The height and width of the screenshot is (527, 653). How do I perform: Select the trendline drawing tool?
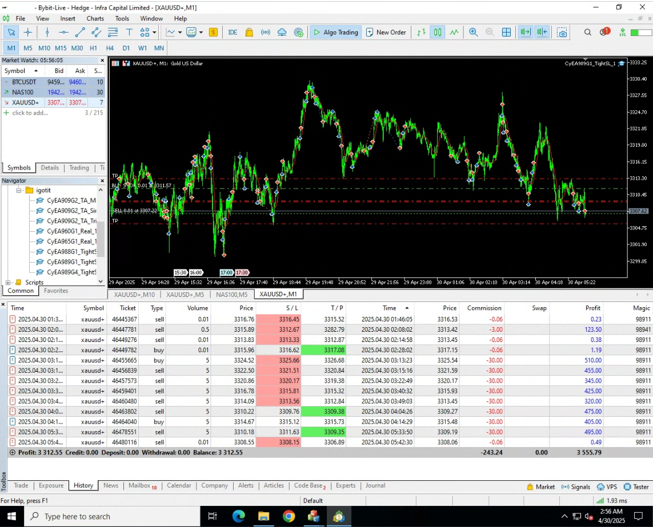pyautogui.click(x=80, y=33)
